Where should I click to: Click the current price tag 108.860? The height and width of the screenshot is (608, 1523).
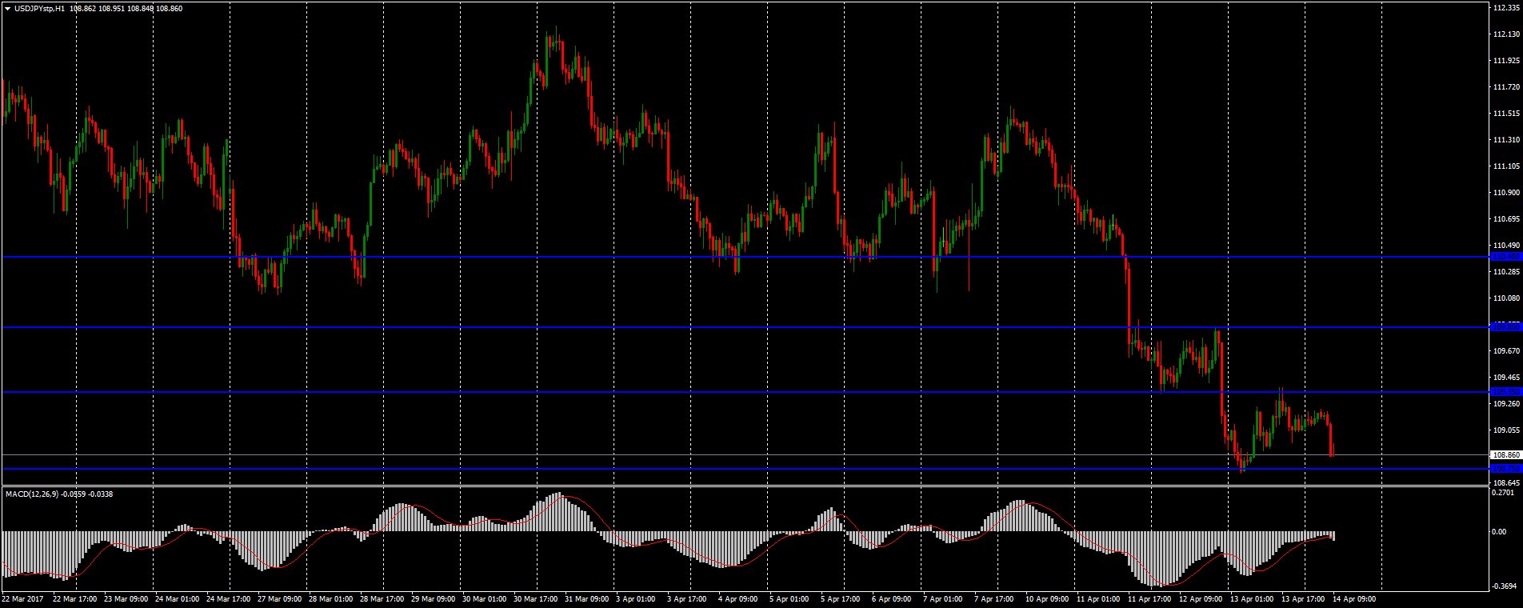(1506, 455)
